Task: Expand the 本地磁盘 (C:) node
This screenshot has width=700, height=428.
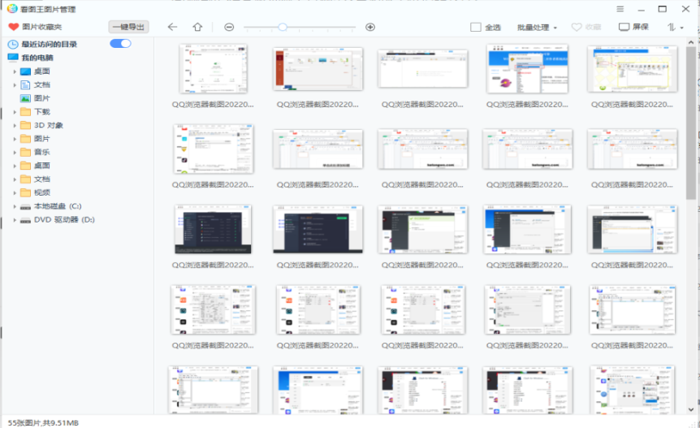Action: pyautogui.click(x=15, y=206)
